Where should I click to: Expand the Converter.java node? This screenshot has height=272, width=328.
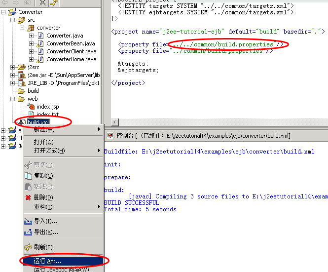pos(32,36)
